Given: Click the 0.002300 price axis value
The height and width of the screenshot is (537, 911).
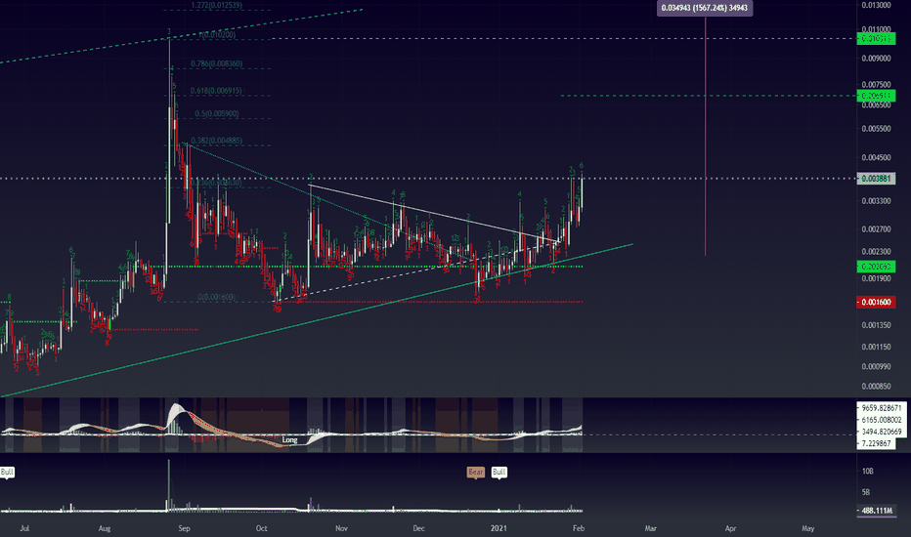Looking at the screenshot, I should tap(876, 252).
